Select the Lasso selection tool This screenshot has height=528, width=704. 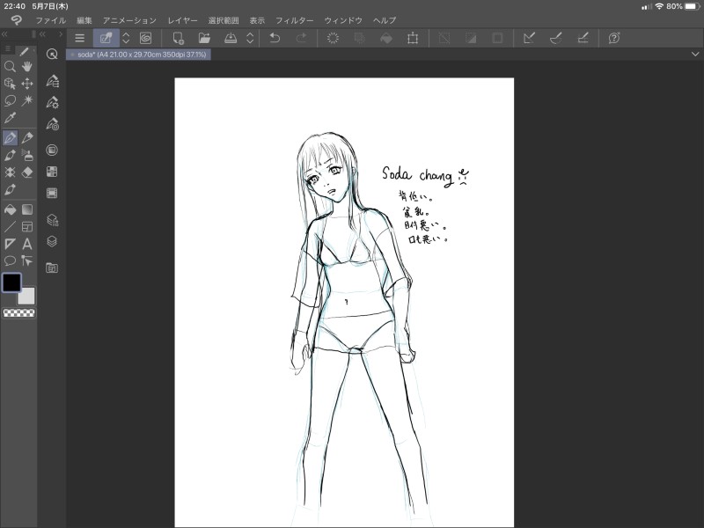[10, 100]
